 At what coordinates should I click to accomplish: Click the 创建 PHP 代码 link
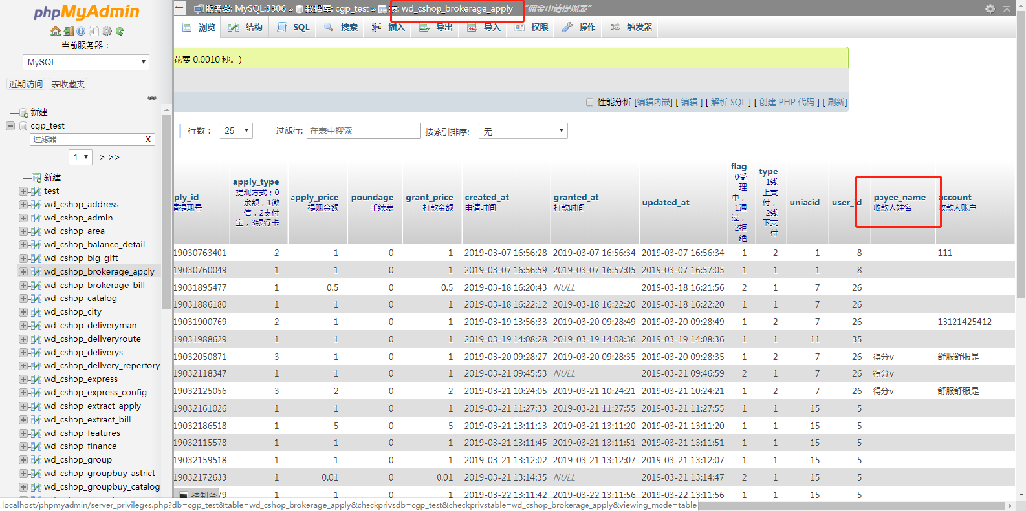tap(787, 102)
